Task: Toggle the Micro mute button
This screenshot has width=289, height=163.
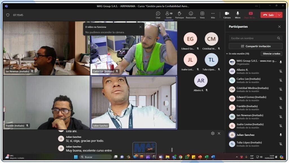Action: (238, 14)
